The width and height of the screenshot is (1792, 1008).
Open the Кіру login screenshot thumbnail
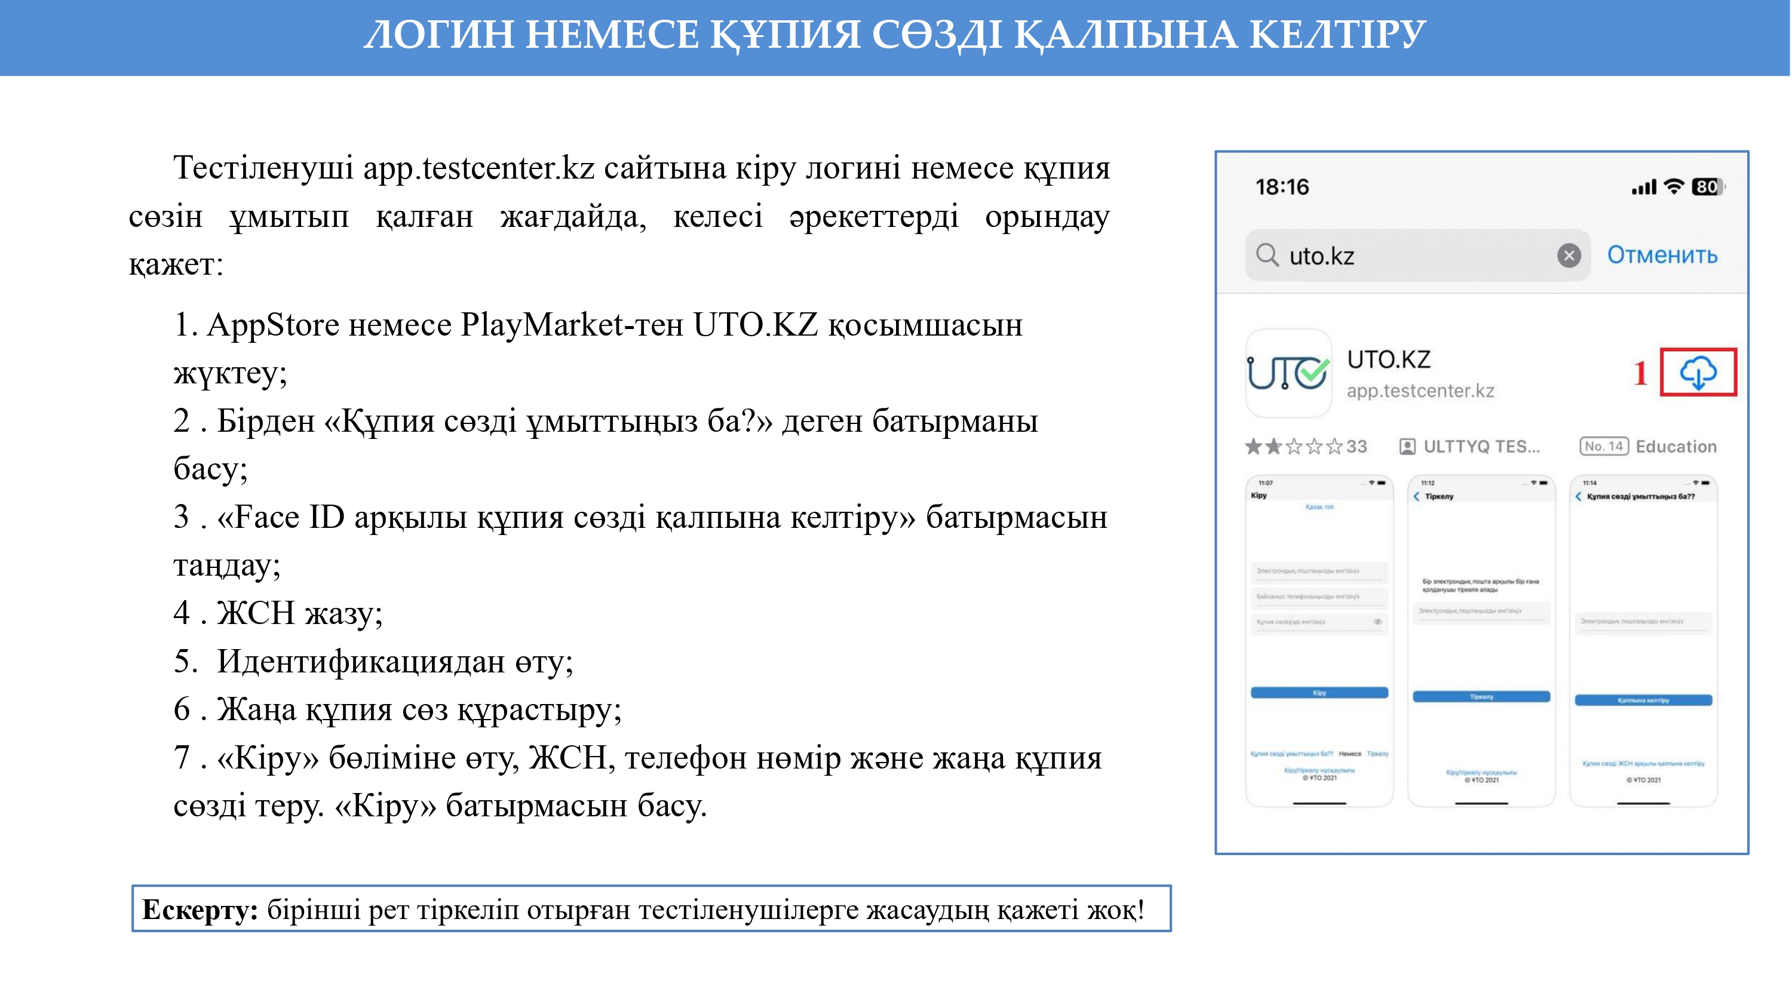(x=1319, y=640)
